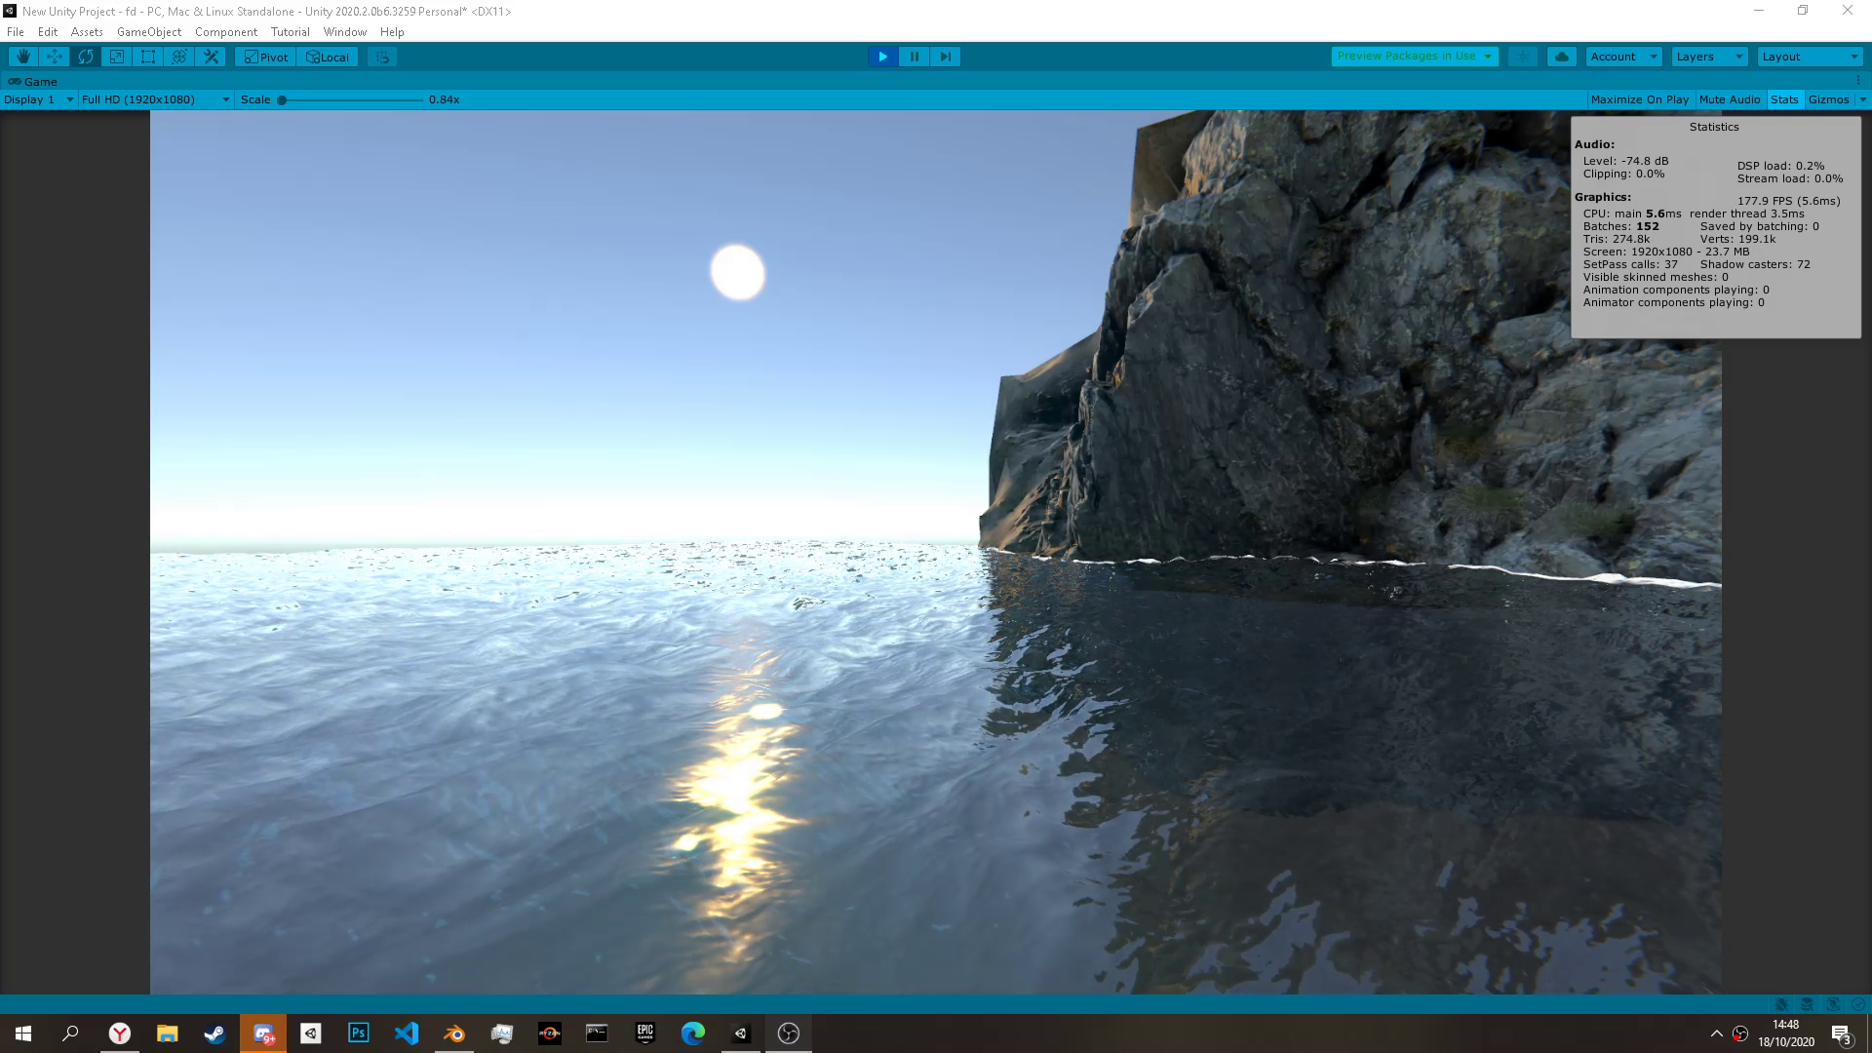This screenshot has width=1872, height=1053.
Task: Expand the Gizmos dropdown arrow
Action: click(x=1862, y=99)
